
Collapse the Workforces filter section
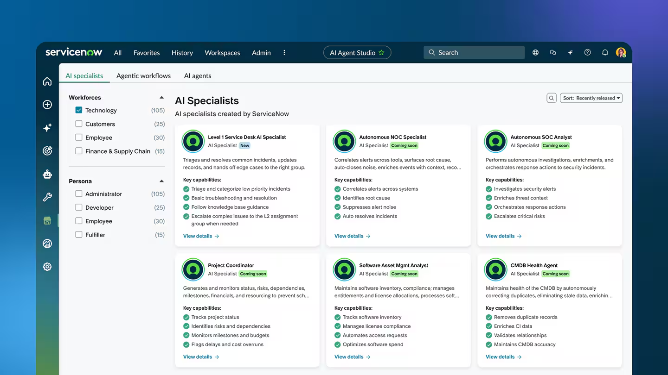(161, 97)
